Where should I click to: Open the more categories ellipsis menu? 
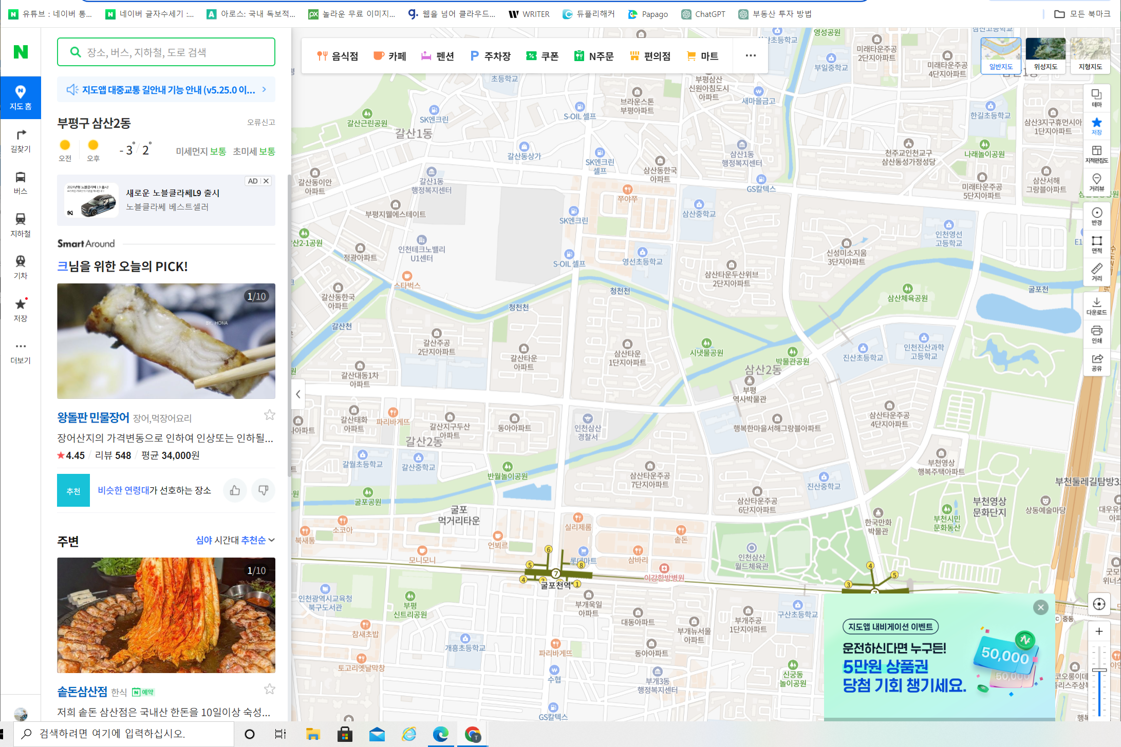751,55
